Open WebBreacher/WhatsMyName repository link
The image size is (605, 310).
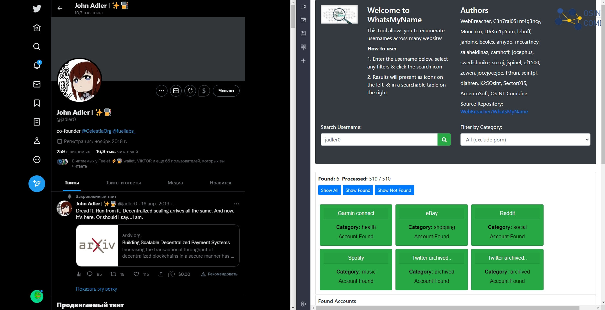pyautogui.click(x=494, y=111)
